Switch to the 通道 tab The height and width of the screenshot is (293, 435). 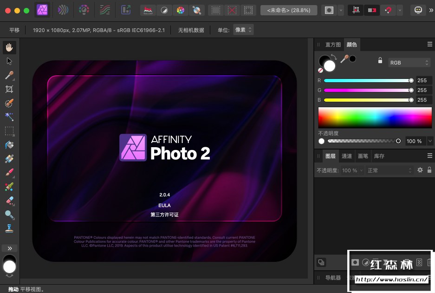tap(346, 156)
